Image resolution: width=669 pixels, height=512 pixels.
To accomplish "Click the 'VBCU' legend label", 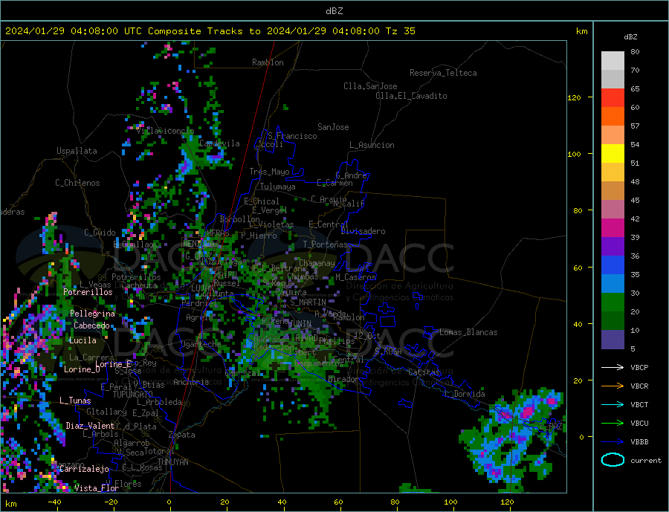I will (639, 424).
